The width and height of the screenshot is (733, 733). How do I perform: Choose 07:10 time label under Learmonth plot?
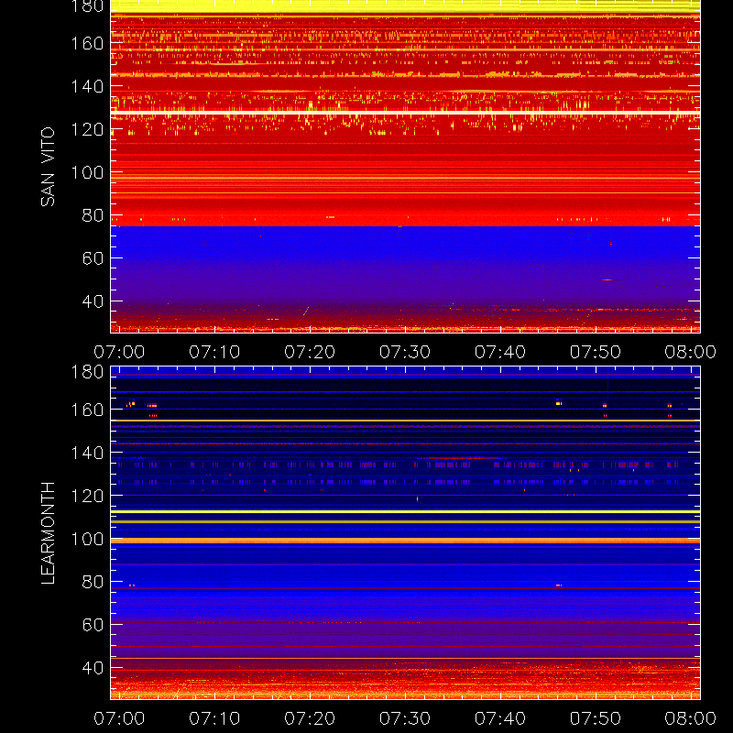pos(214,718)
